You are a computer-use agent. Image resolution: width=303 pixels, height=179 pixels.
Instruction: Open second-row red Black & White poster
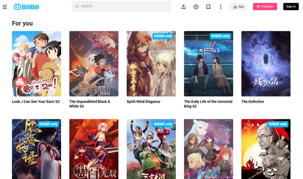coord(94,149)
